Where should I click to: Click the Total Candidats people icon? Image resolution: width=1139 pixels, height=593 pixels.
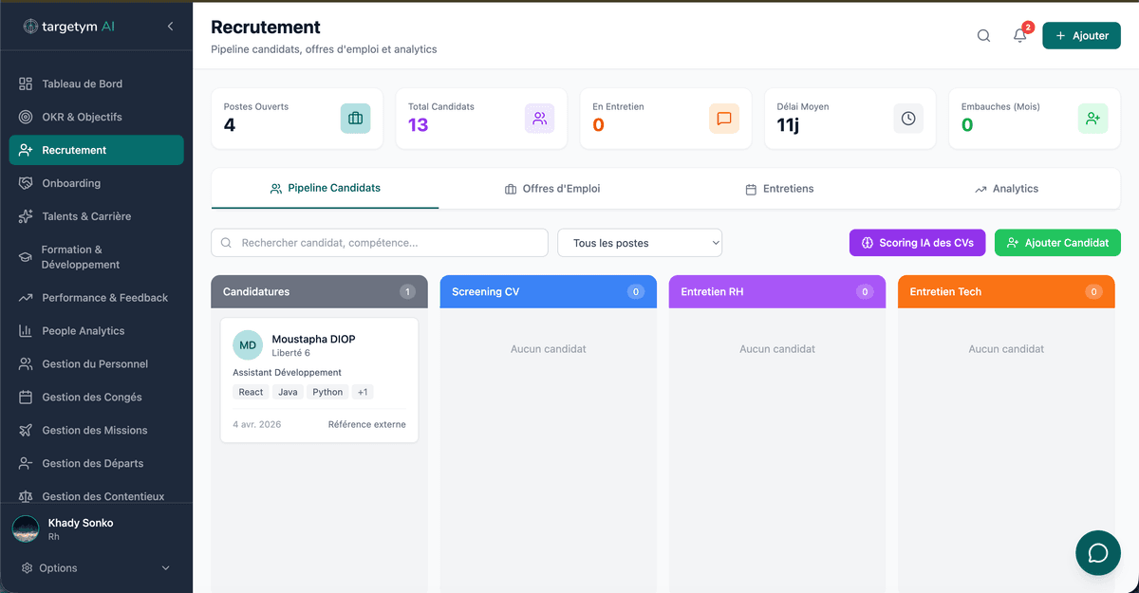(539, 119)
